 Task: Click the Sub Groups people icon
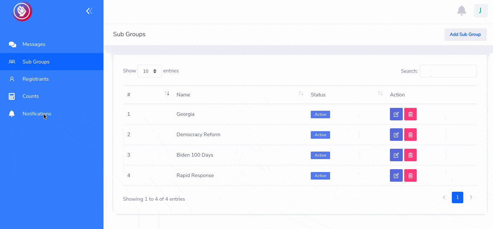(x=12, y=62)
